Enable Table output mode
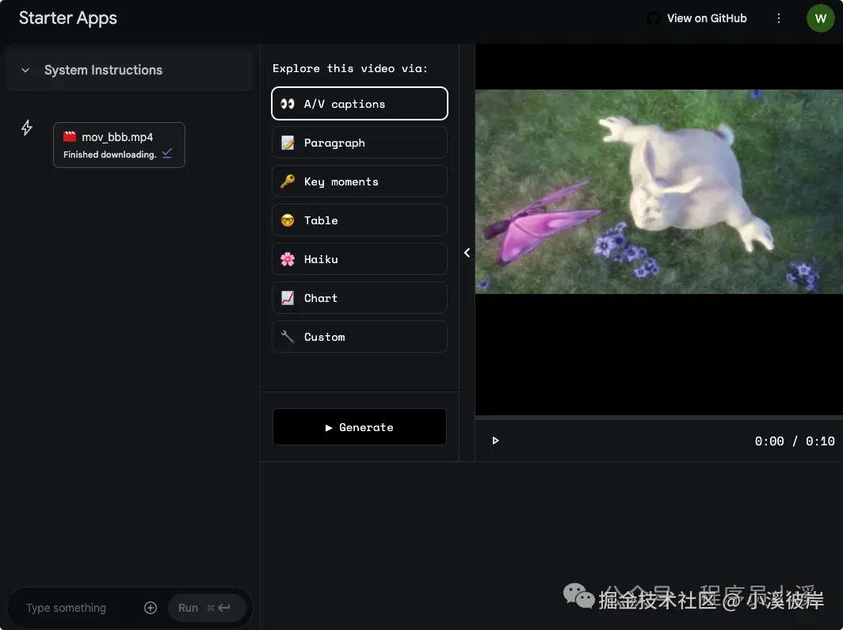 click(x=359, y=220)
